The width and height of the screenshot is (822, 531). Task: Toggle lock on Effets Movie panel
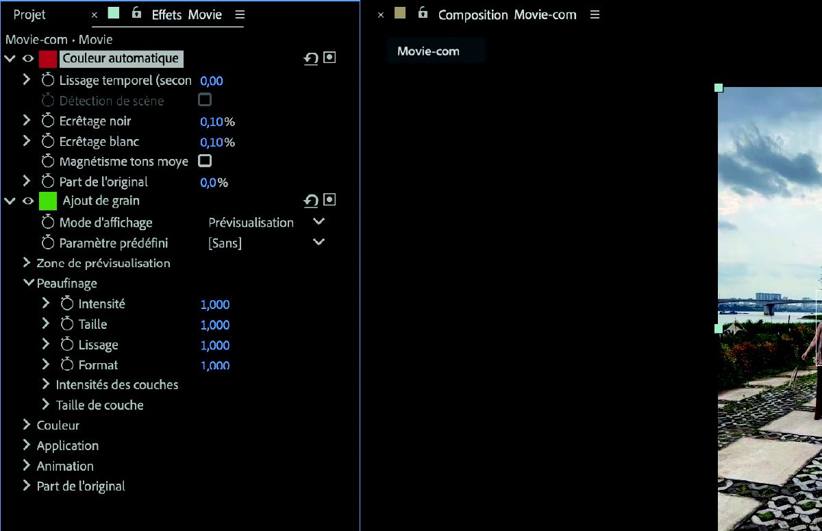(137, 13)
